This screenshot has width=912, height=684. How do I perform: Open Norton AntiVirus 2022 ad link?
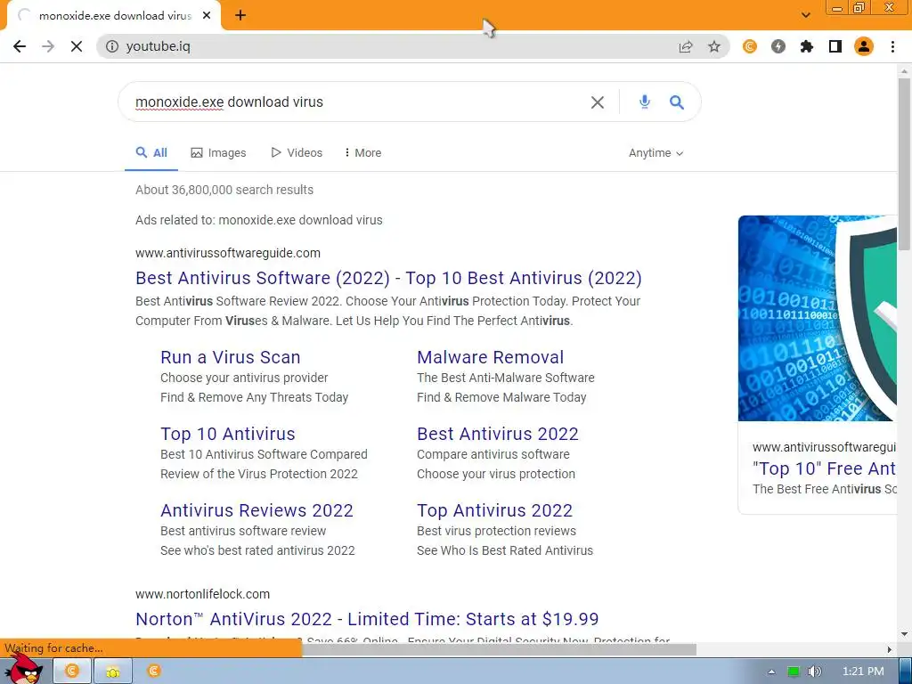tap(367, 619)
